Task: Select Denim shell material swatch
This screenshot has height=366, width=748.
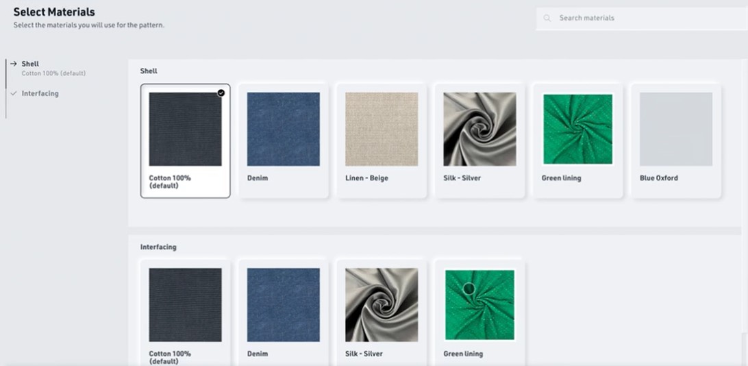Action: coord(283,130)
